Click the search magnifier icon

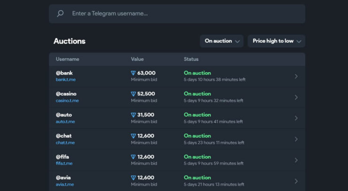pyautogui.click(x=60, y=14)
